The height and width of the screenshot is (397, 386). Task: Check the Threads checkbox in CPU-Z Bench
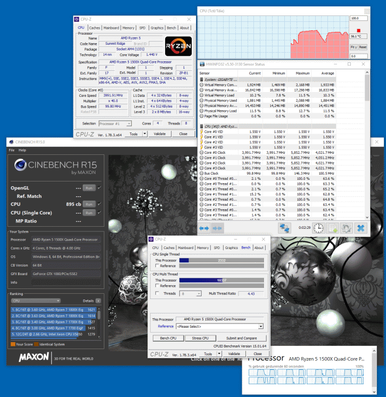[157, 293]
